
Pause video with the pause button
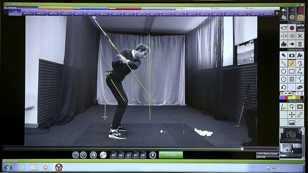click(x=128, y=155)
